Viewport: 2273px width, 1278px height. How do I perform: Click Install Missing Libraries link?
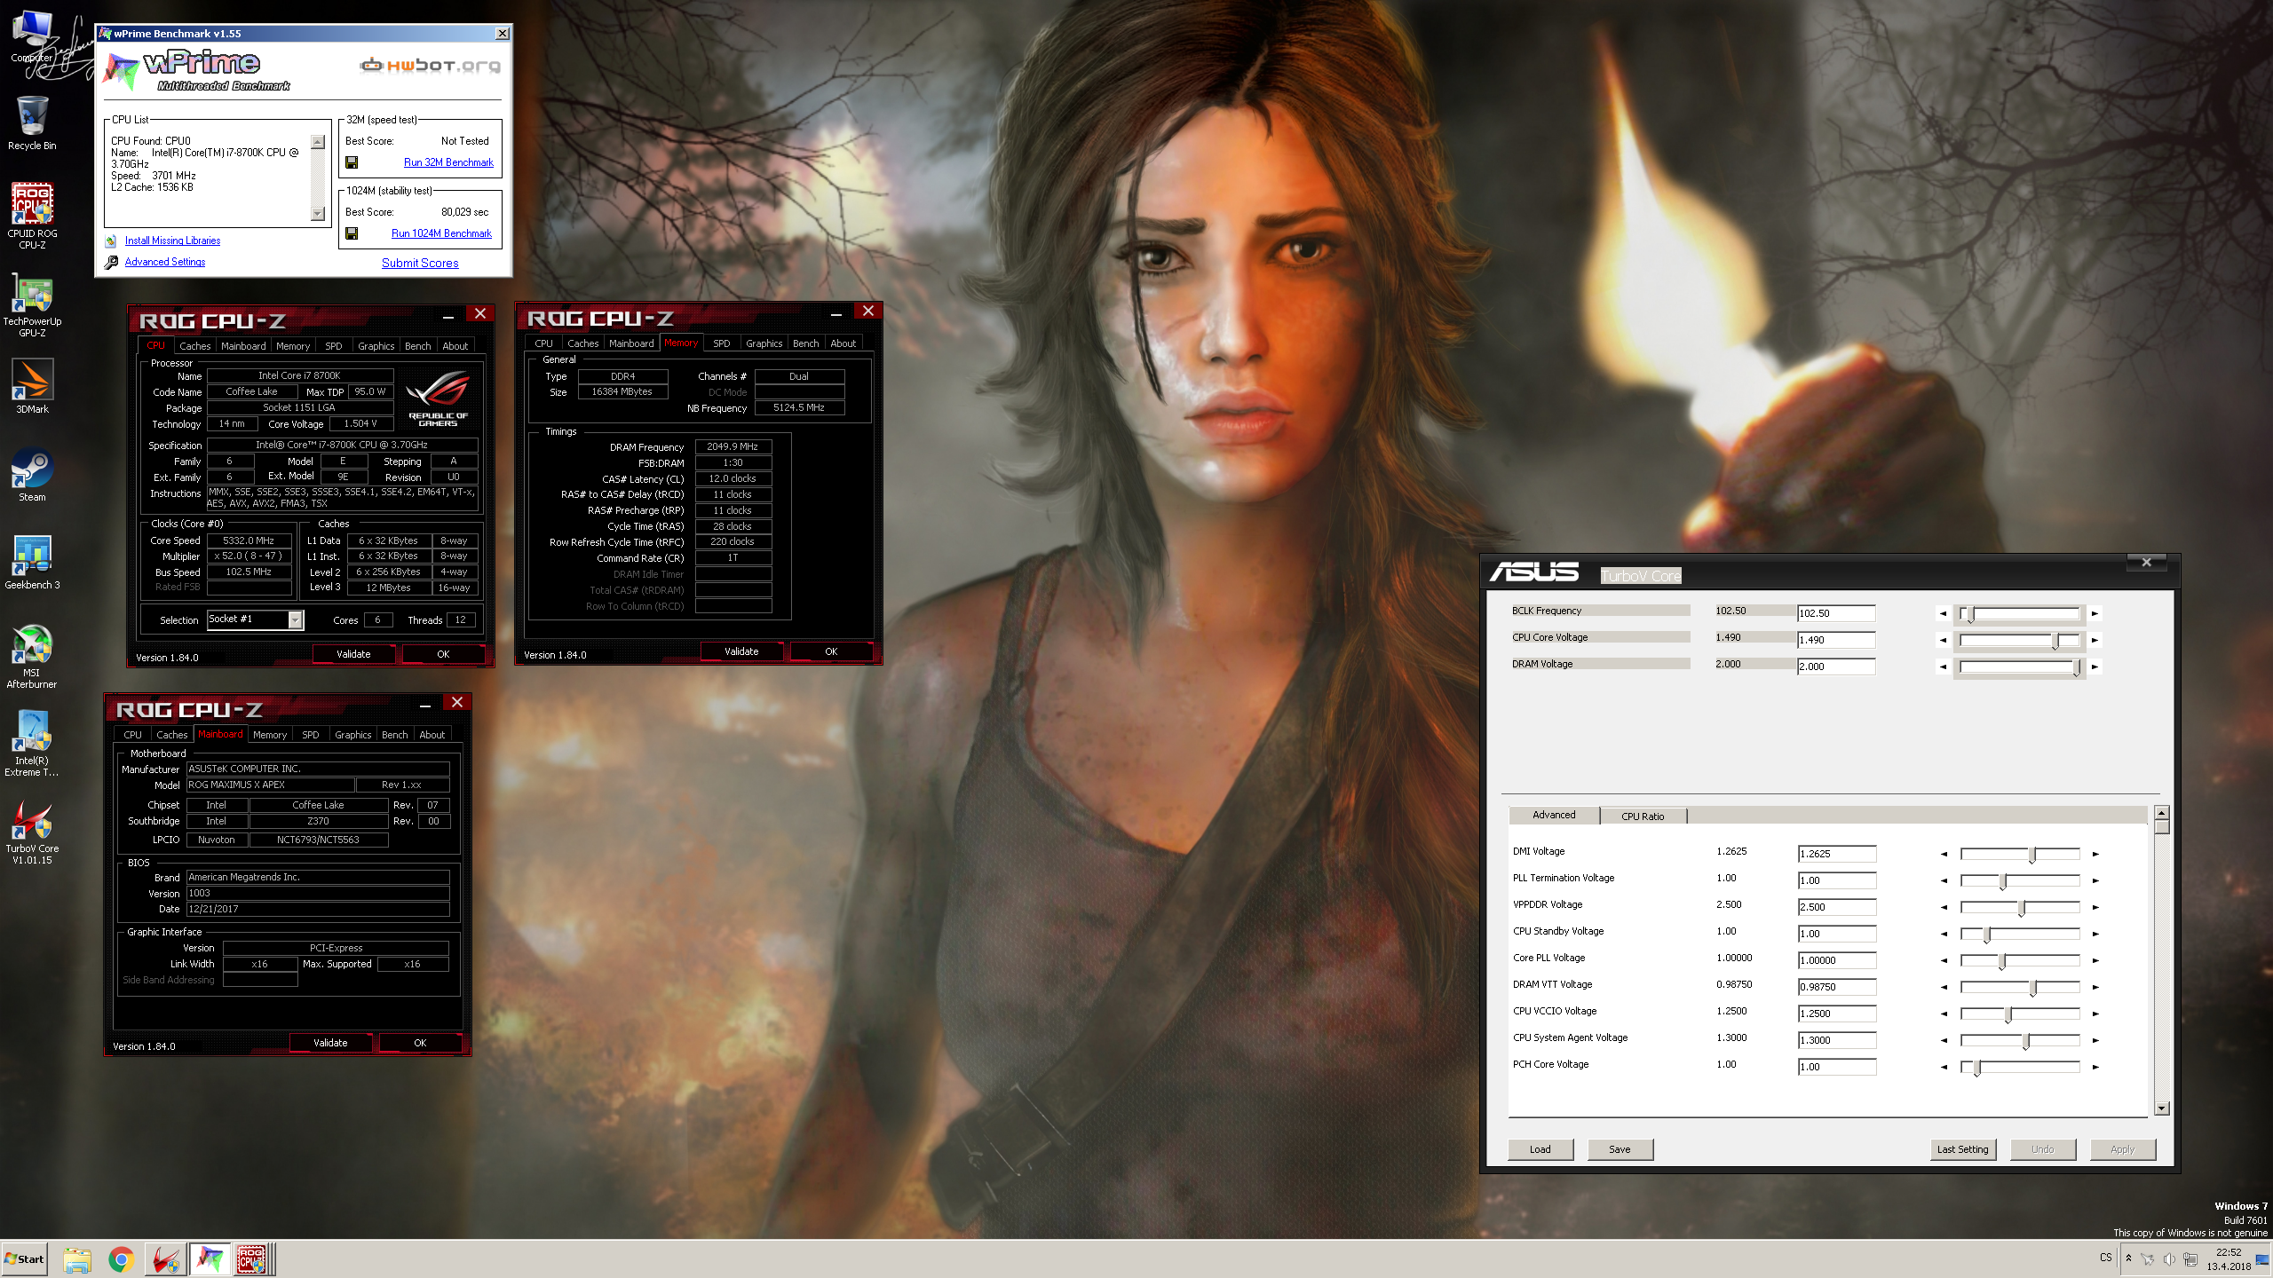172,241
